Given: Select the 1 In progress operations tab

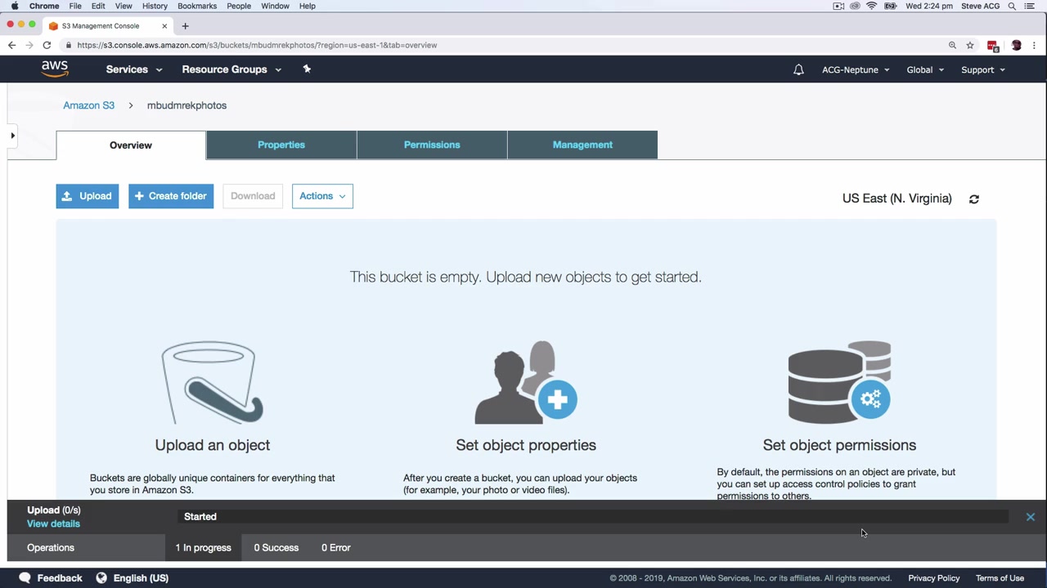Looking at the screenshot, I should (204, 548).
